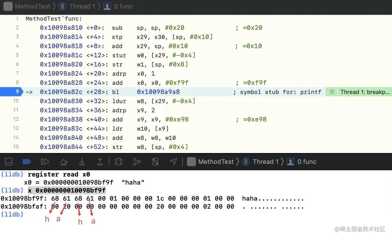The image size is (392, 239).
Task: Click the frame person icon in debug bar
Action: click(291, 162)
